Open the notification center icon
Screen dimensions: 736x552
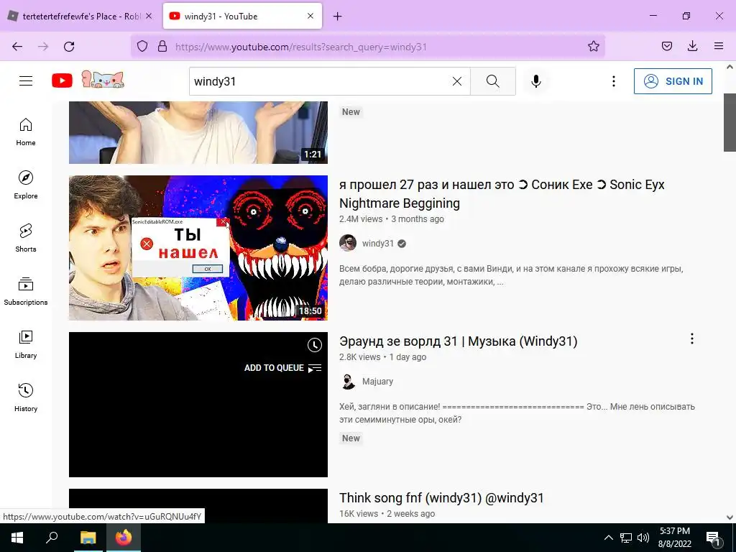[713, 538]
